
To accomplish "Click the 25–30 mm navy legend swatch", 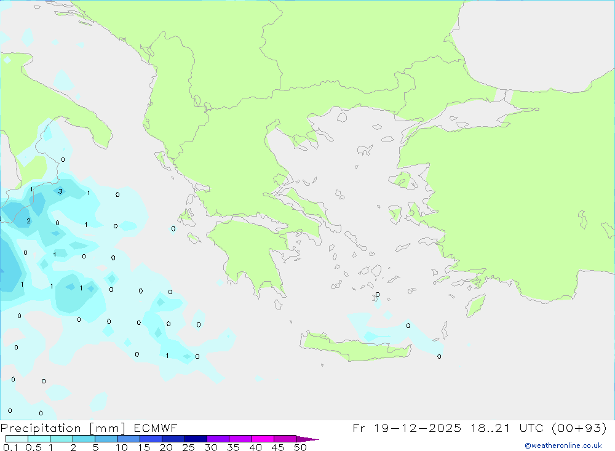I will pos(196,439).
